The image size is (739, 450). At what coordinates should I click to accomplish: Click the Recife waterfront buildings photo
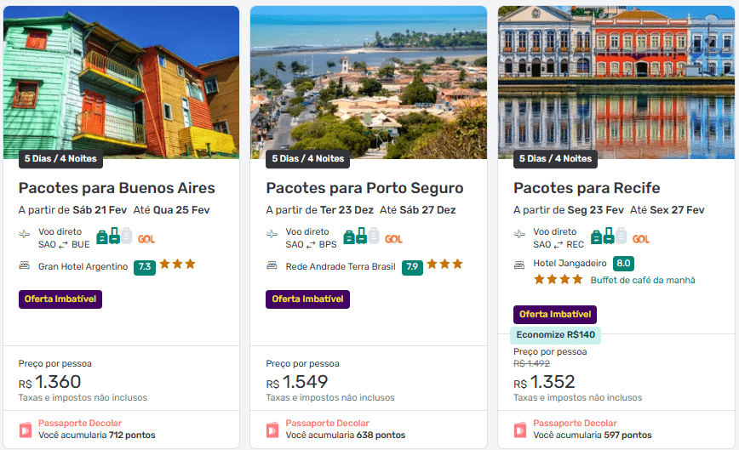click(616, 82)
